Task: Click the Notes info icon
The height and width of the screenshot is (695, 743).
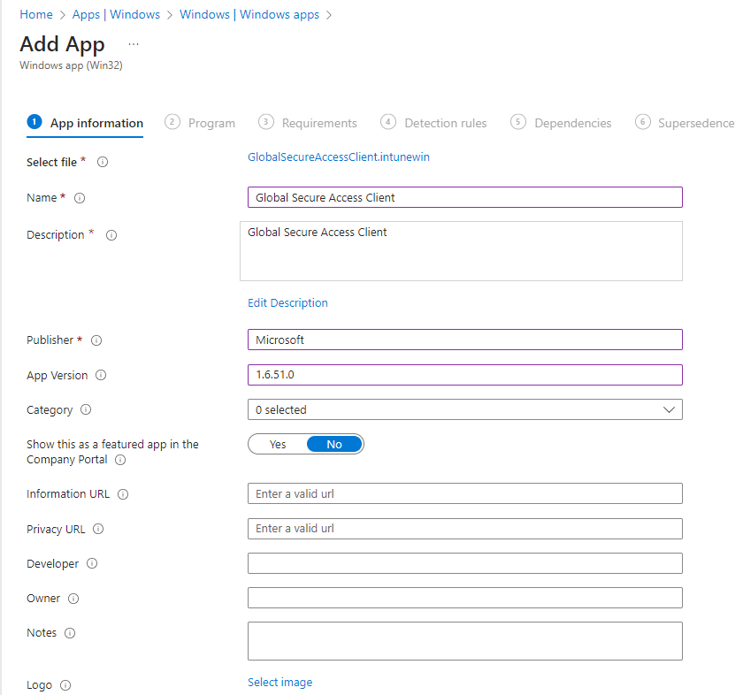Action: (70, 633)
